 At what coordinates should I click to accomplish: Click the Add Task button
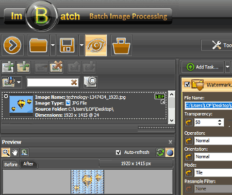[x=203, y=67]
